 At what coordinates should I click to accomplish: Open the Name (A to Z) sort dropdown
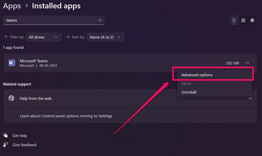pyautogui.click(x=105, y=37)
